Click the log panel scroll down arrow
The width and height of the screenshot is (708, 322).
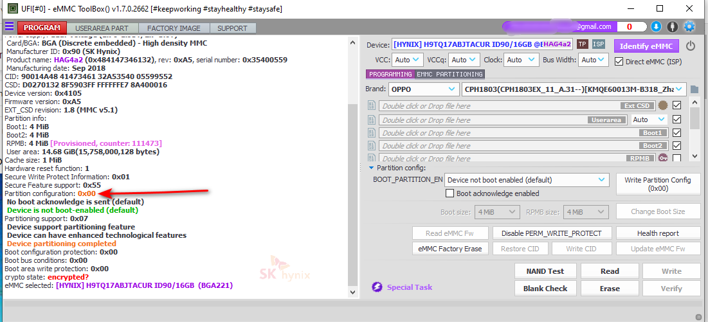(x=352, y=292)
